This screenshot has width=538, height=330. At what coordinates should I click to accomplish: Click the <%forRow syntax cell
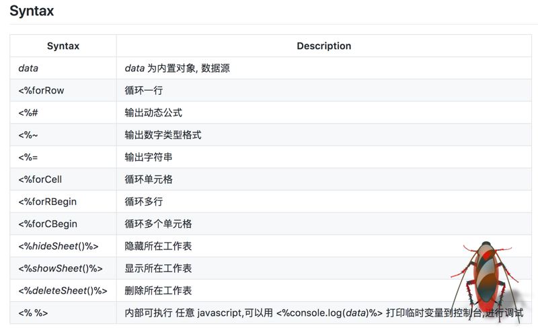[x=42, y=90]
